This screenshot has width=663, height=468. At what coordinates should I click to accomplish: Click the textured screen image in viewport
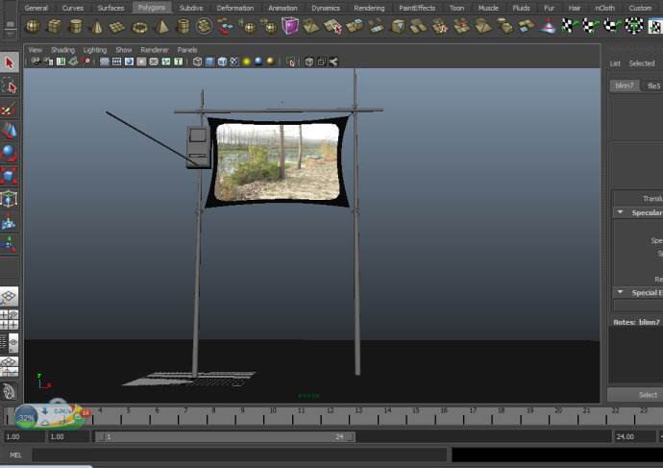(x=278, y=161)
